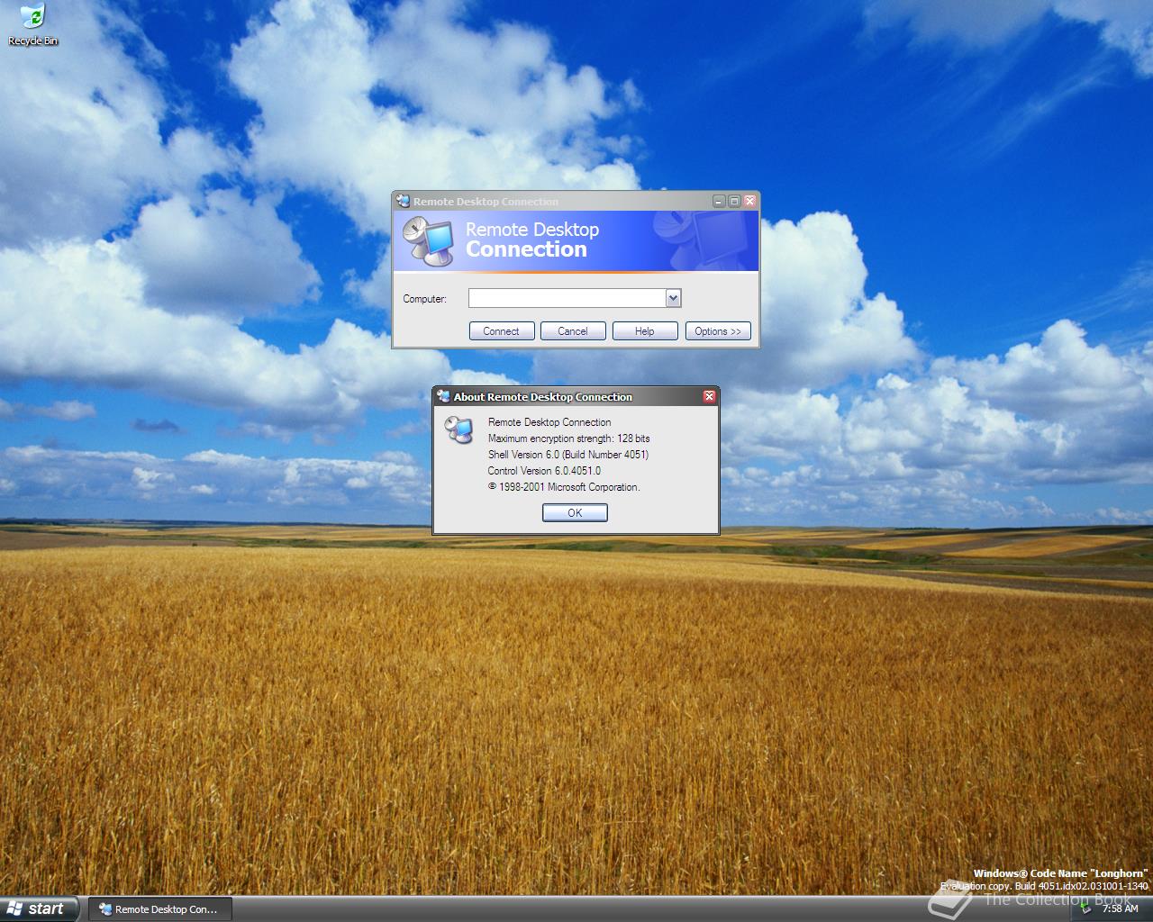Click the About Remote Desktop Connection title bar
The width and height of the screenshot is (1153, 922).
[576, 396]
